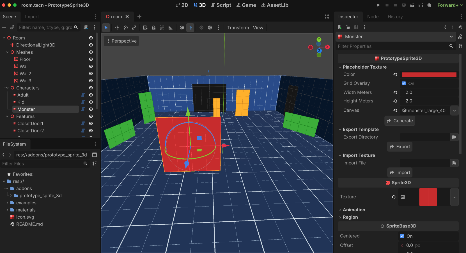
Task: Open the red Color swatch picker
Action: click(x=429, y=74)
